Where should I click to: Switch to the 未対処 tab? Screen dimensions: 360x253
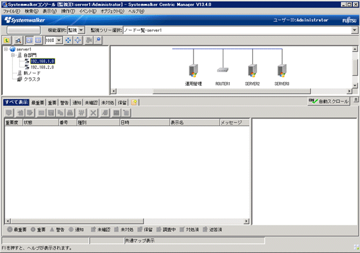[108, 103]
